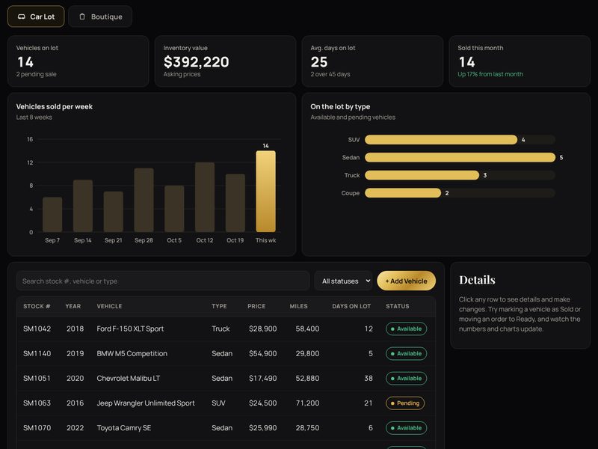Select the Ford F-150 XLT Sport row
598x449 pixels.
click(x=226, y=329)
